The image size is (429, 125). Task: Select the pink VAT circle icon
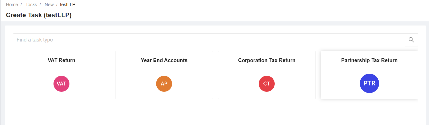click(61, 84)
